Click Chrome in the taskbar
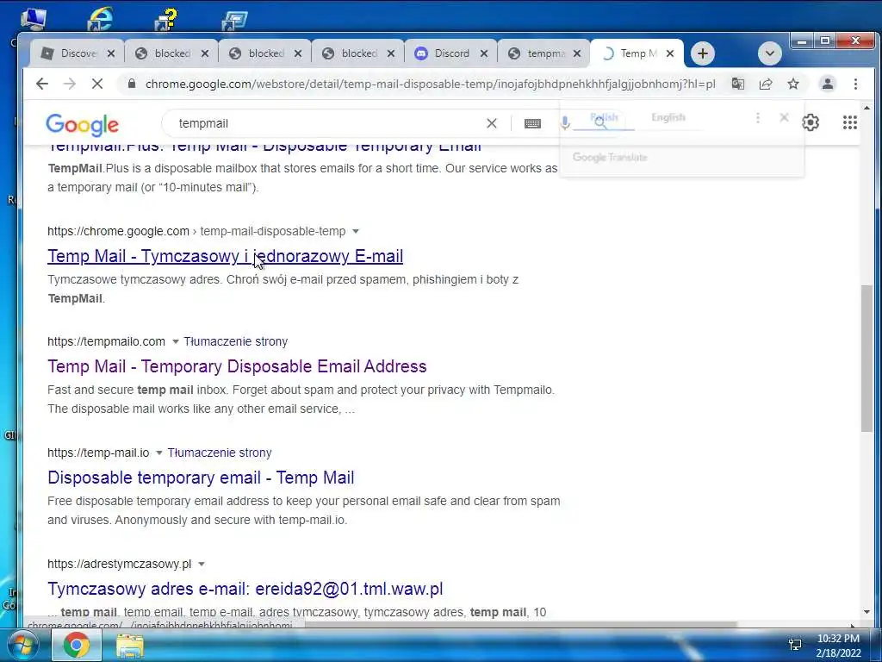Screen dimensions: 882x662 point(76,645)
